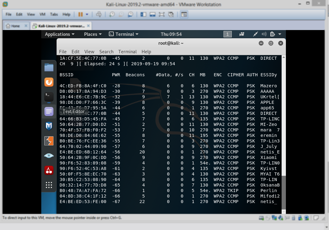This screenshot has height=230, width=329.
Task: Minimize the root@kali terminal window
Action: (261, 43)
